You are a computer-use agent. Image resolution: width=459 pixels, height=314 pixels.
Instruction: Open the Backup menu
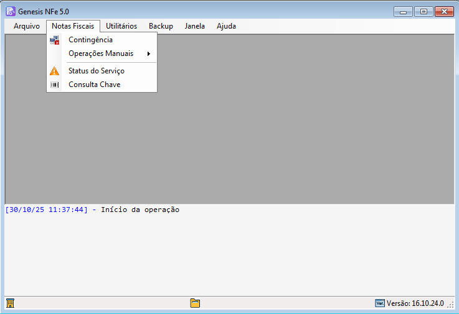[x=161, y=26]
